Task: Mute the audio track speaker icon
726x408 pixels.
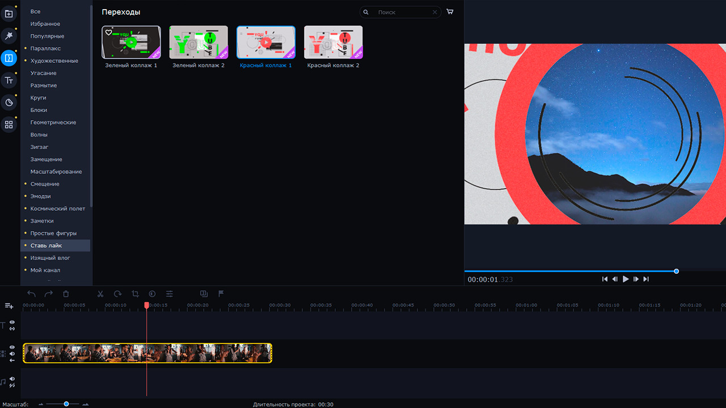Action: (x=12, y=379)
